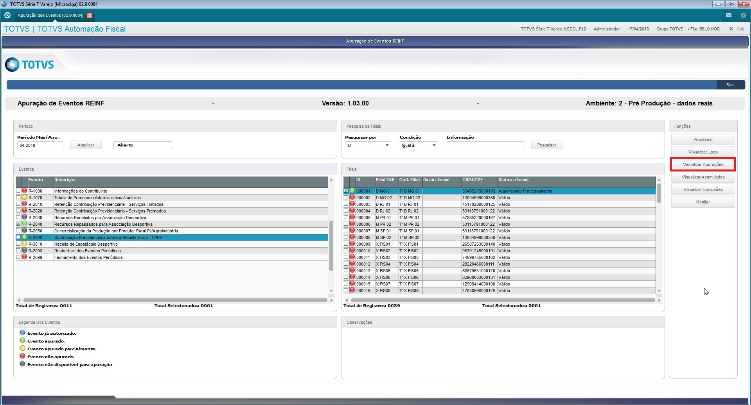Click the yellow status icon of R-1070

click(24, 198)
